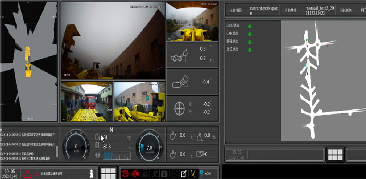Viewport: 366px width, 179px height.
Task: Click the yellow vehicle on lidar map
Action: (x=28, y=61)
